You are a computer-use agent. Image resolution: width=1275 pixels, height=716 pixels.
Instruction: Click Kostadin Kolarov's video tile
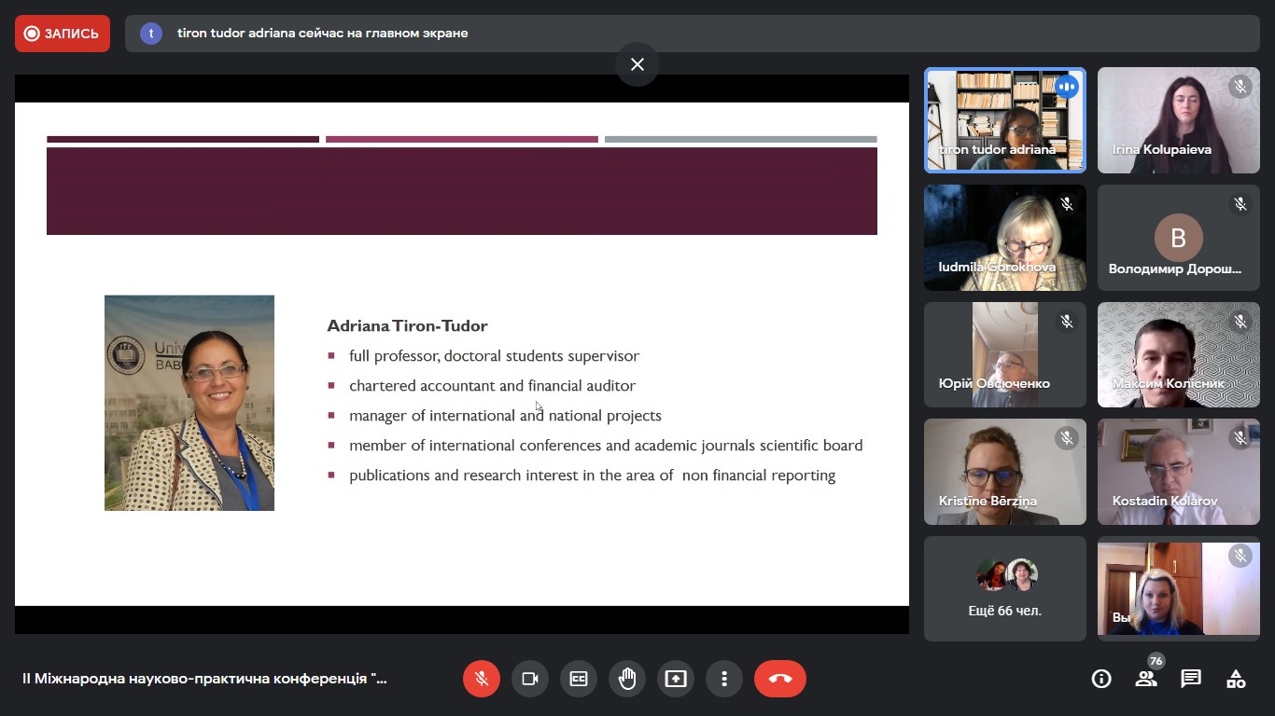(x=1178, y=472)
